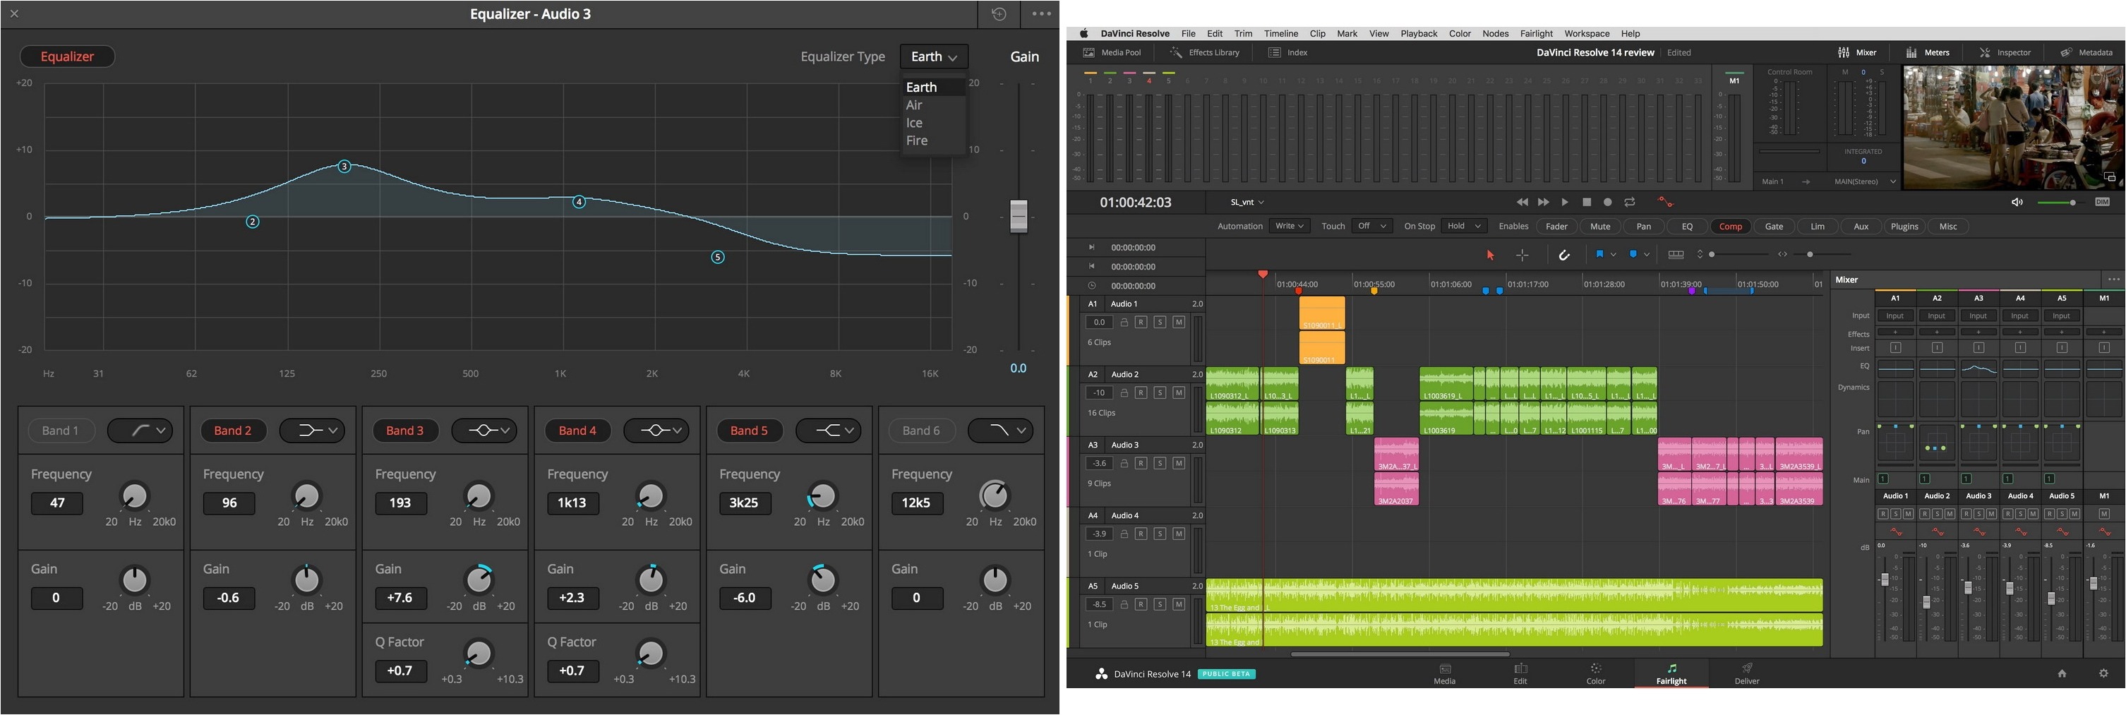
Task: Select the range selection crosshair tool
Action: (x=1522, y=255)
